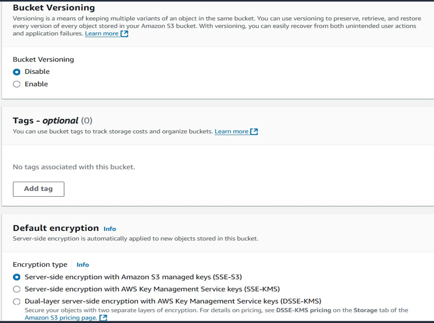This screenshot has width=434, height=323.
Task: Click the DSSE-KMS option label text
Action: [x=173, y=301]
